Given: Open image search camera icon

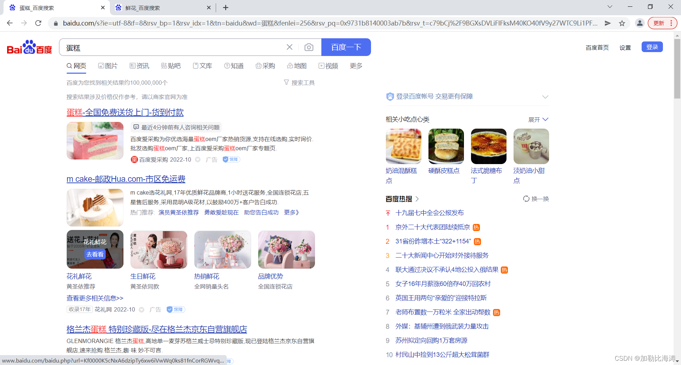Looking at the screenshot, I should tap(309, 47).
